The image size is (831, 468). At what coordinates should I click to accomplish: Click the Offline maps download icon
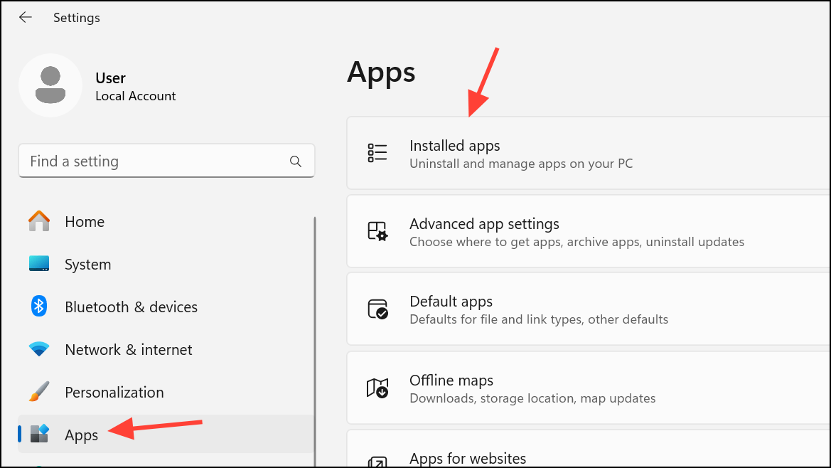[x=377, y=388]
